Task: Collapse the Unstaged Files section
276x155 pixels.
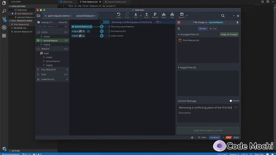Action: [x=179, y=34]
